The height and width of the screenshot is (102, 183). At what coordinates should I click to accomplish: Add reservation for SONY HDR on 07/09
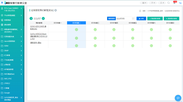point(151,30)
